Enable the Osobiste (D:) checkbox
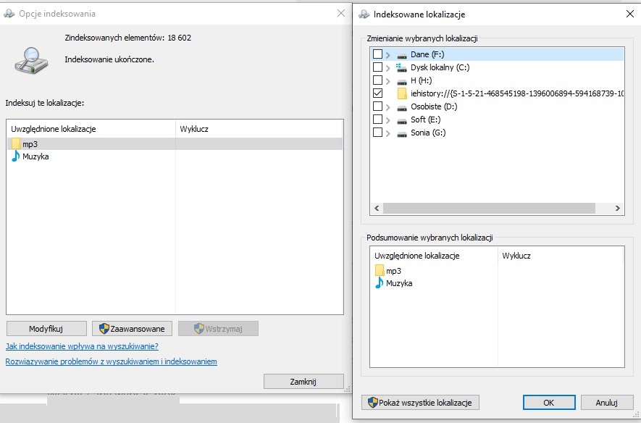Screen dimensions: 641x423 377,106
